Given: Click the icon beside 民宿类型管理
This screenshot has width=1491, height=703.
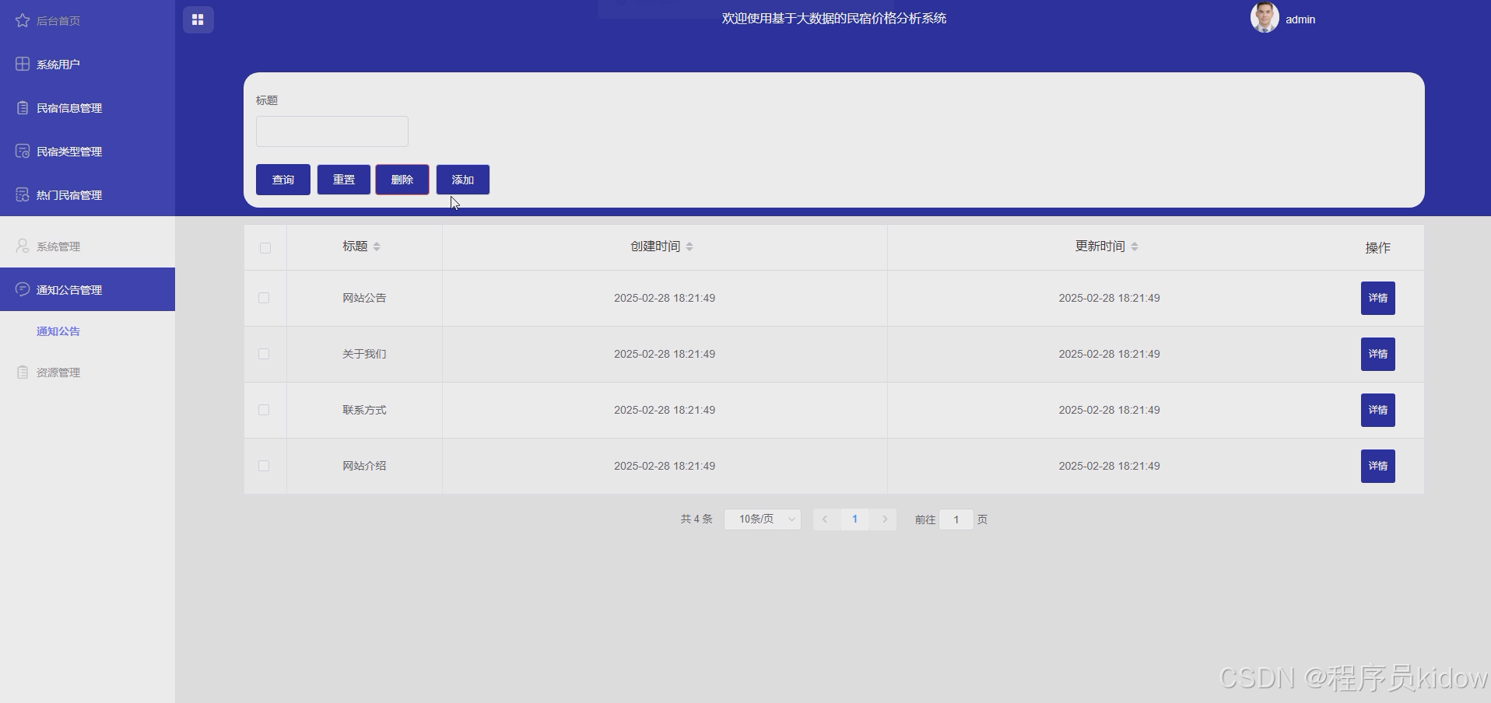Looking at the screenshot, I should [x=23, y=151].
